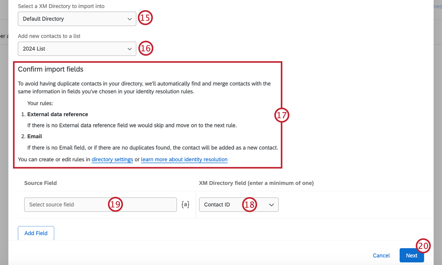Click the partially visible blue link at top right
Viewport: 442px width, 265px height.
pyautogui.click(x=438, y=6)
